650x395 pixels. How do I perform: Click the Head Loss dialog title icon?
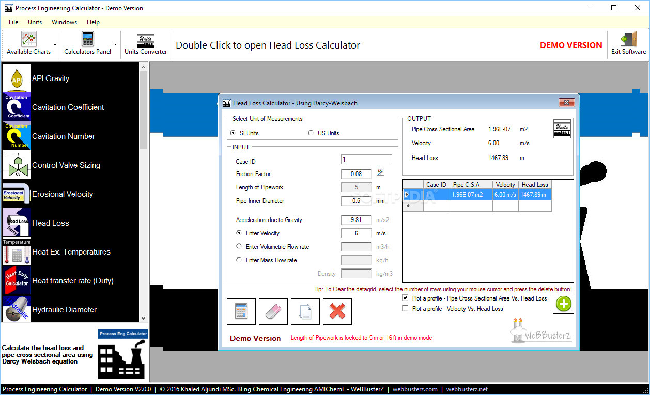(x=226, y=103)
